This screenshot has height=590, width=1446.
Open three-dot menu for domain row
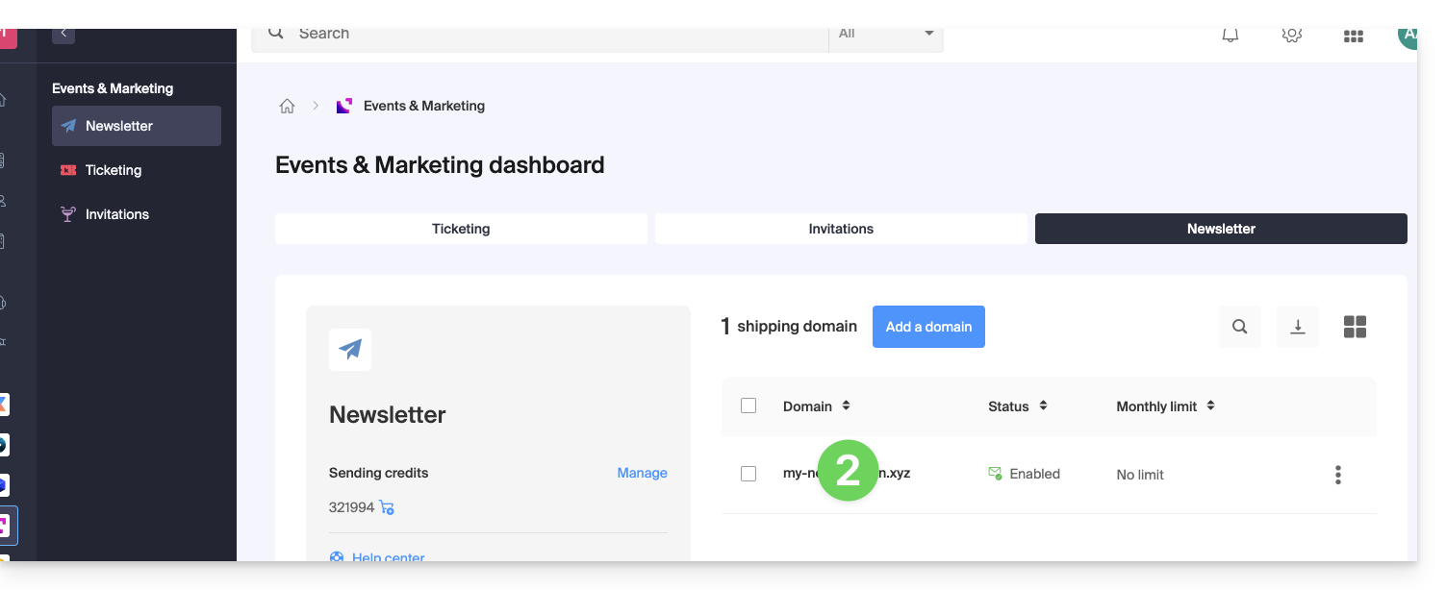point(1337,475)
